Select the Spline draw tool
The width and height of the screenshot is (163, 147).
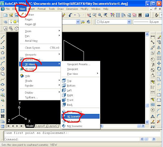click(x=2, y=79)
